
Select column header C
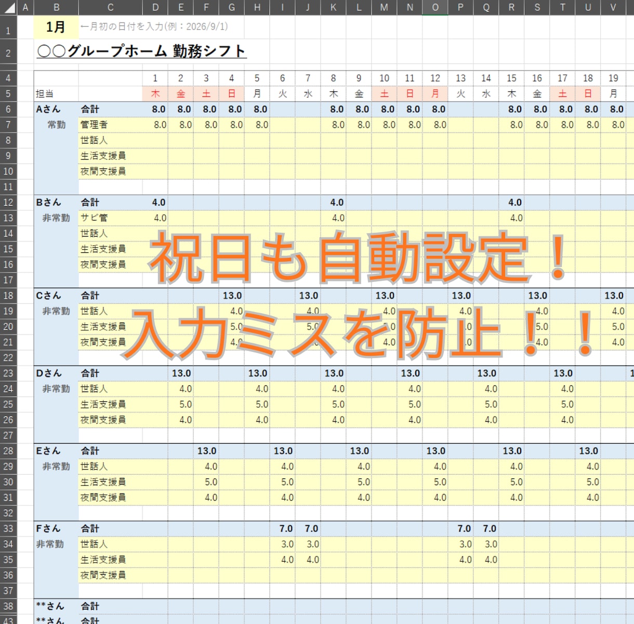click(110, 7)
